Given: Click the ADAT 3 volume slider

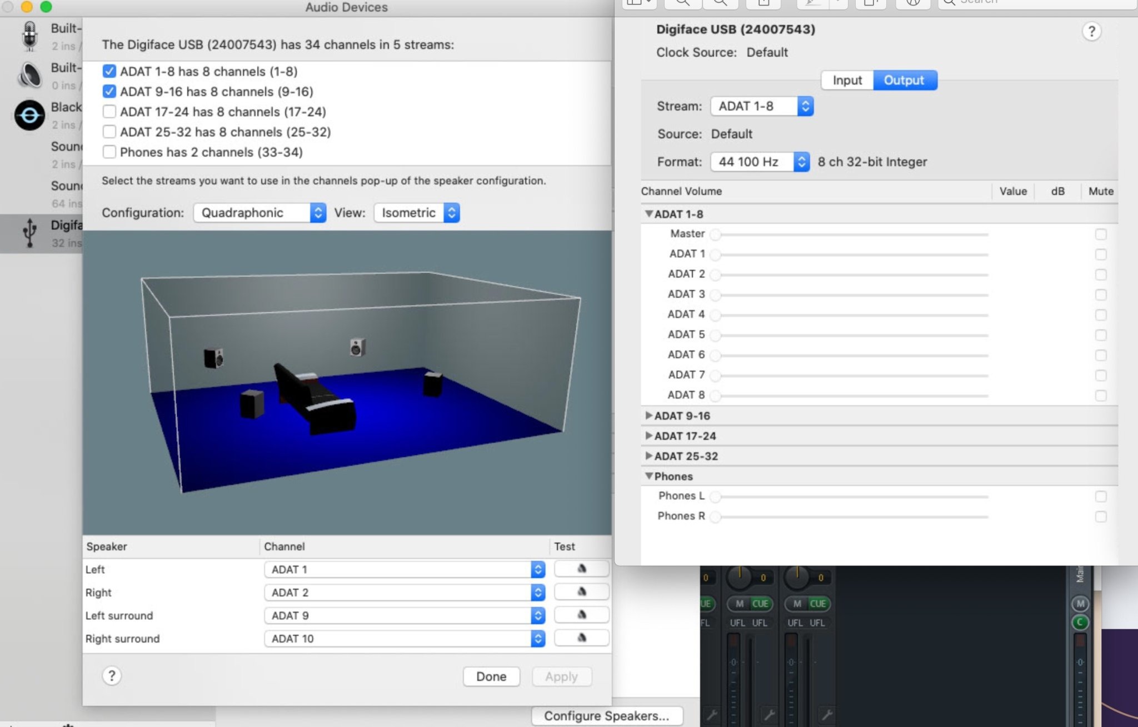Looking at the screenshot, I should click(850, 295).
